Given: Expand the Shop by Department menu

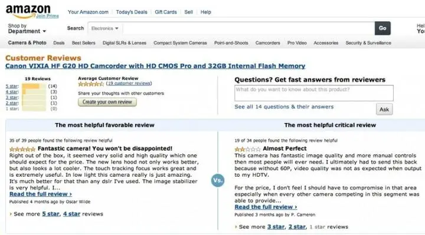Looking at the screenshot, I should click(27, 28).
